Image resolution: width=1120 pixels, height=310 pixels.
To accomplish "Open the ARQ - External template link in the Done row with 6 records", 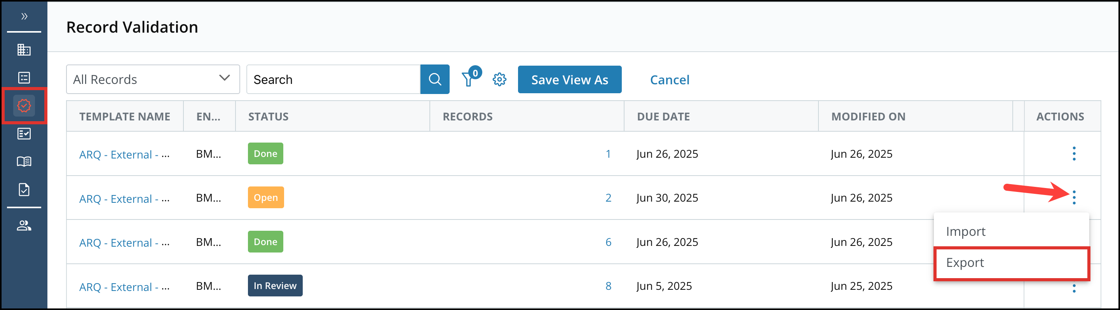I will pos(124,243).
